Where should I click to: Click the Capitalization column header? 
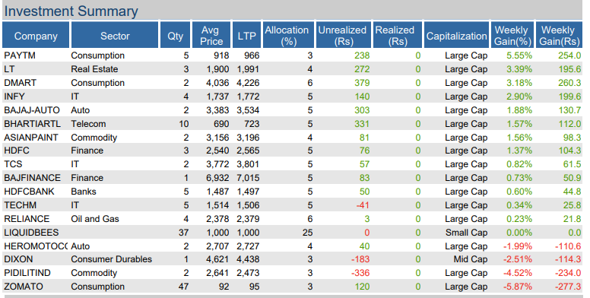coord(456,35)
